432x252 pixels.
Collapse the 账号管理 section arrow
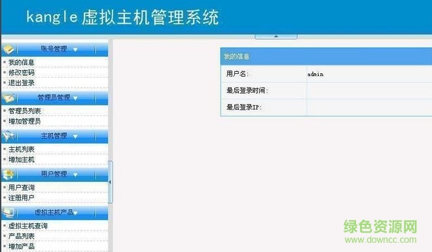click(75, 50)
